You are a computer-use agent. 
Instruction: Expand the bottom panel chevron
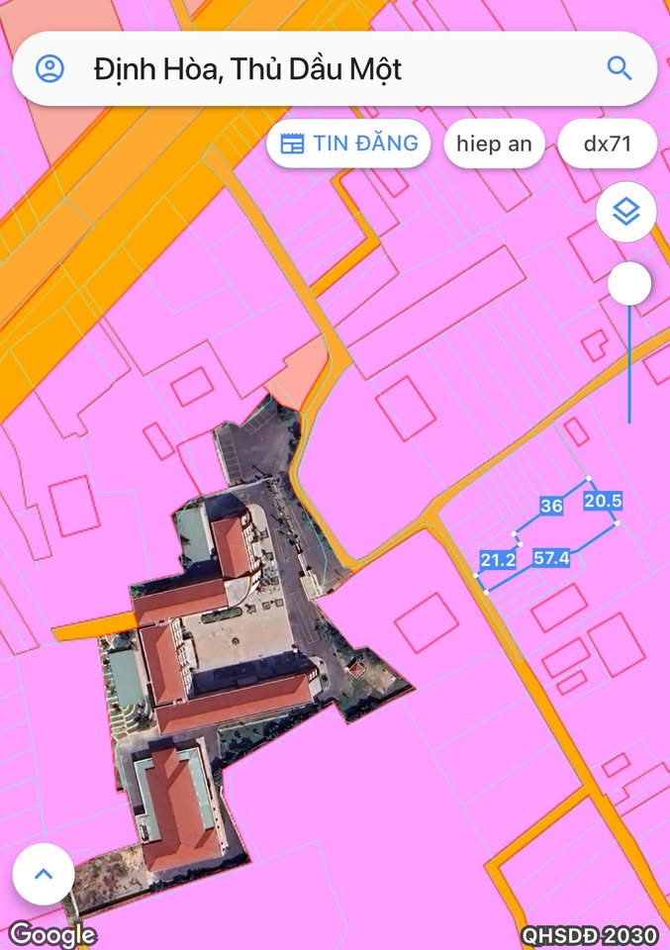click(x=44, y=873)
